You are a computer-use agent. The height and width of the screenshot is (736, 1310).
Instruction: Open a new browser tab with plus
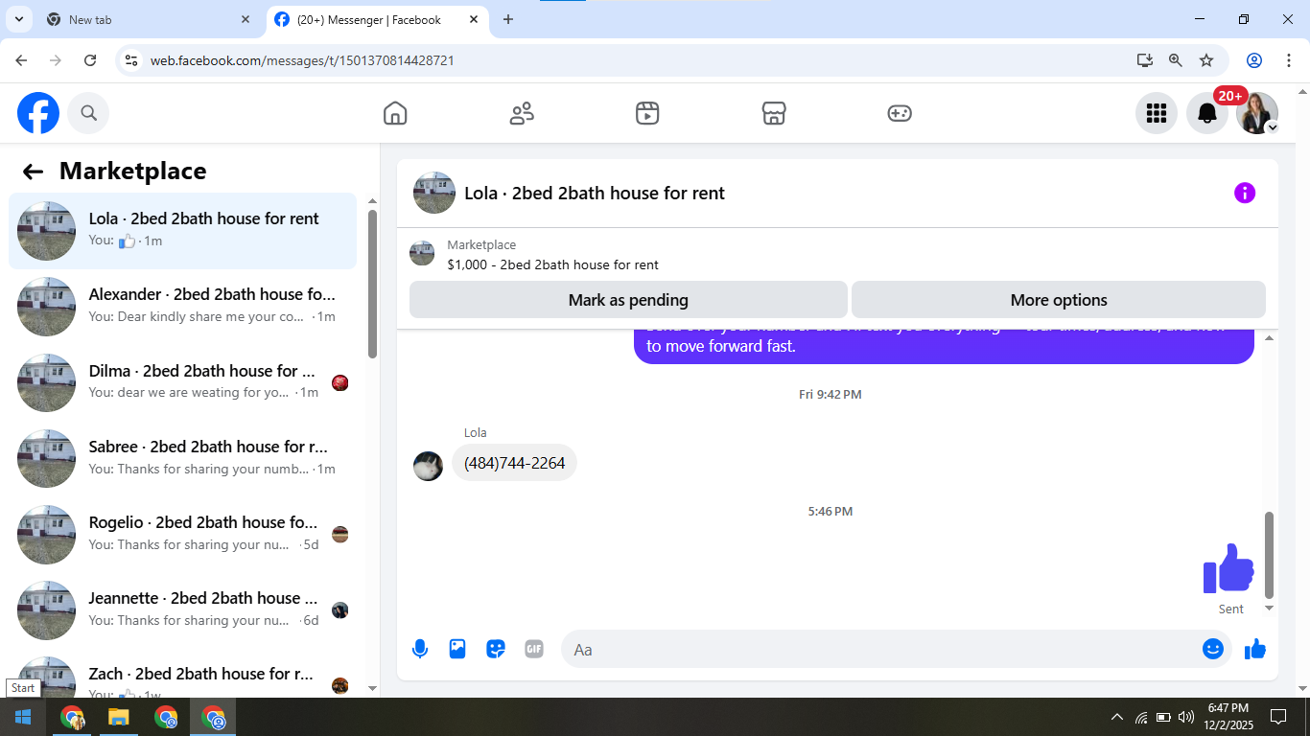(x=508, y=19)
